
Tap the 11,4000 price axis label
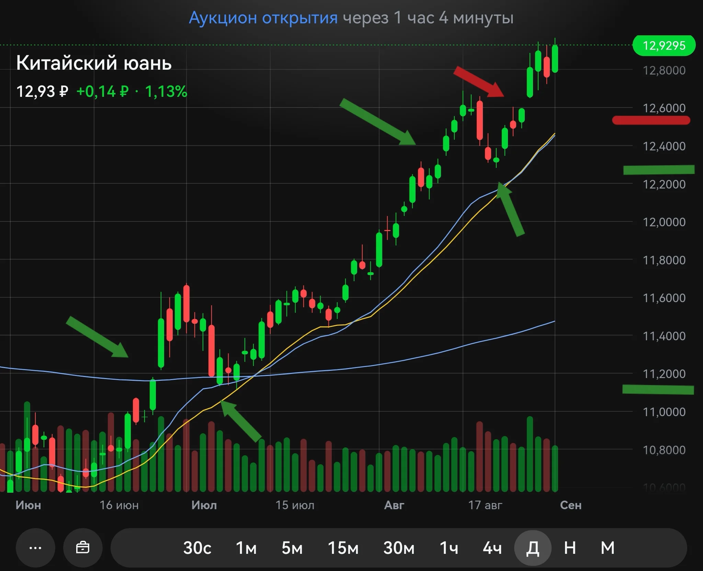coord(664,336)
